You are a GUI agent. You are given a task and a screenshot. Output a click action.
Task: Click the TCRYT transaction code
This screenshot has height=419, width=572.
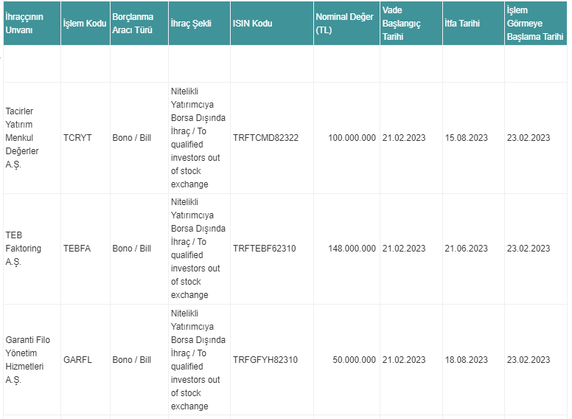[77, 138]
